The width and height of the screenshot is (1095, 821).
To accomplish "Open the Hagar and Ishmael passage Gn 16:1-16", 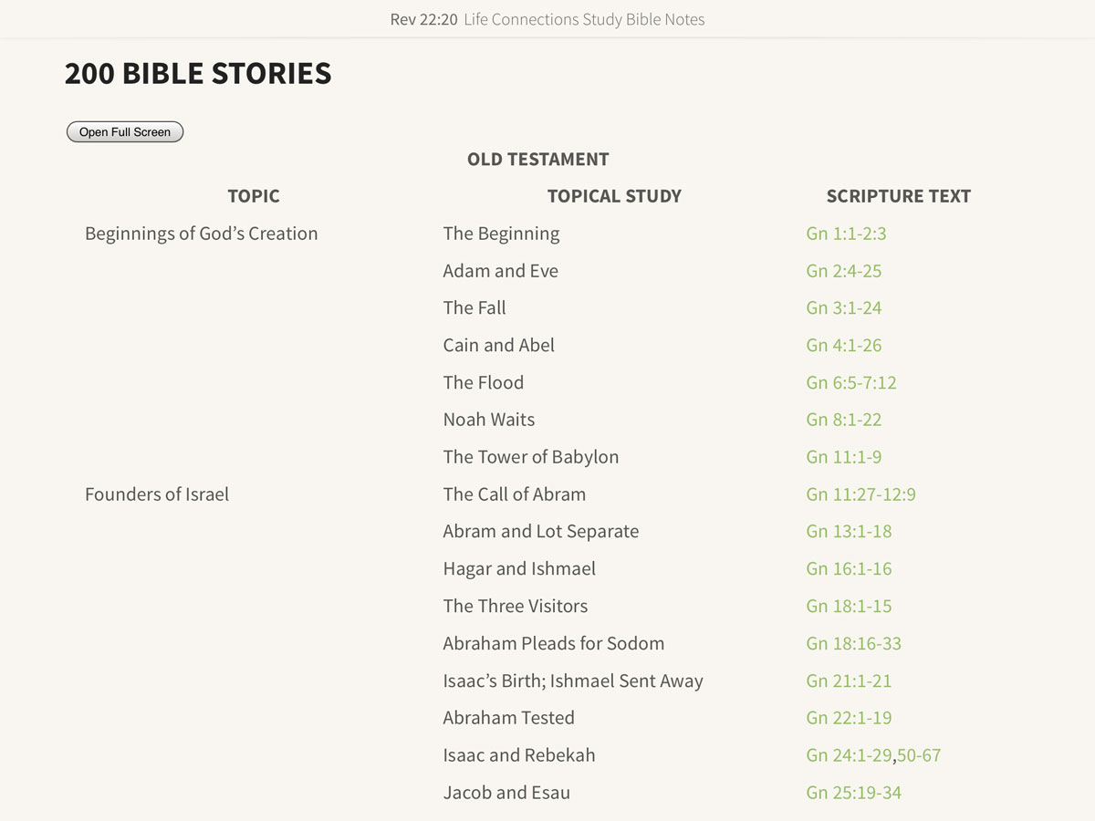I will point(849,568).
